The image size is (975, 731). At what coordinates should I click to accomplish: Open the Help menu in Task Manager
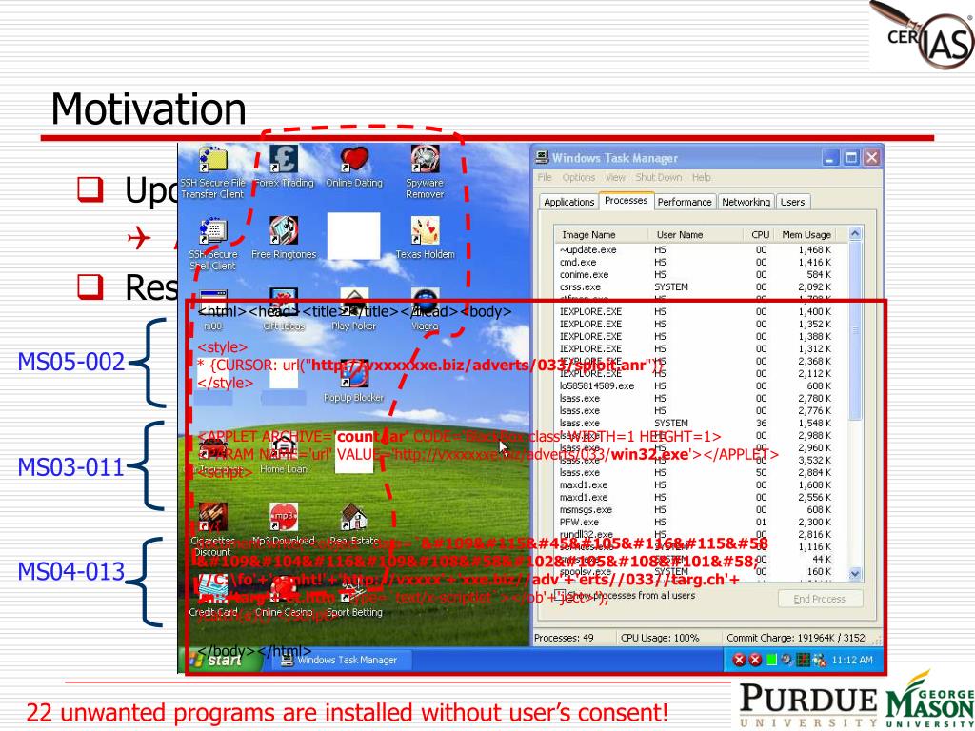click(702, 178)
